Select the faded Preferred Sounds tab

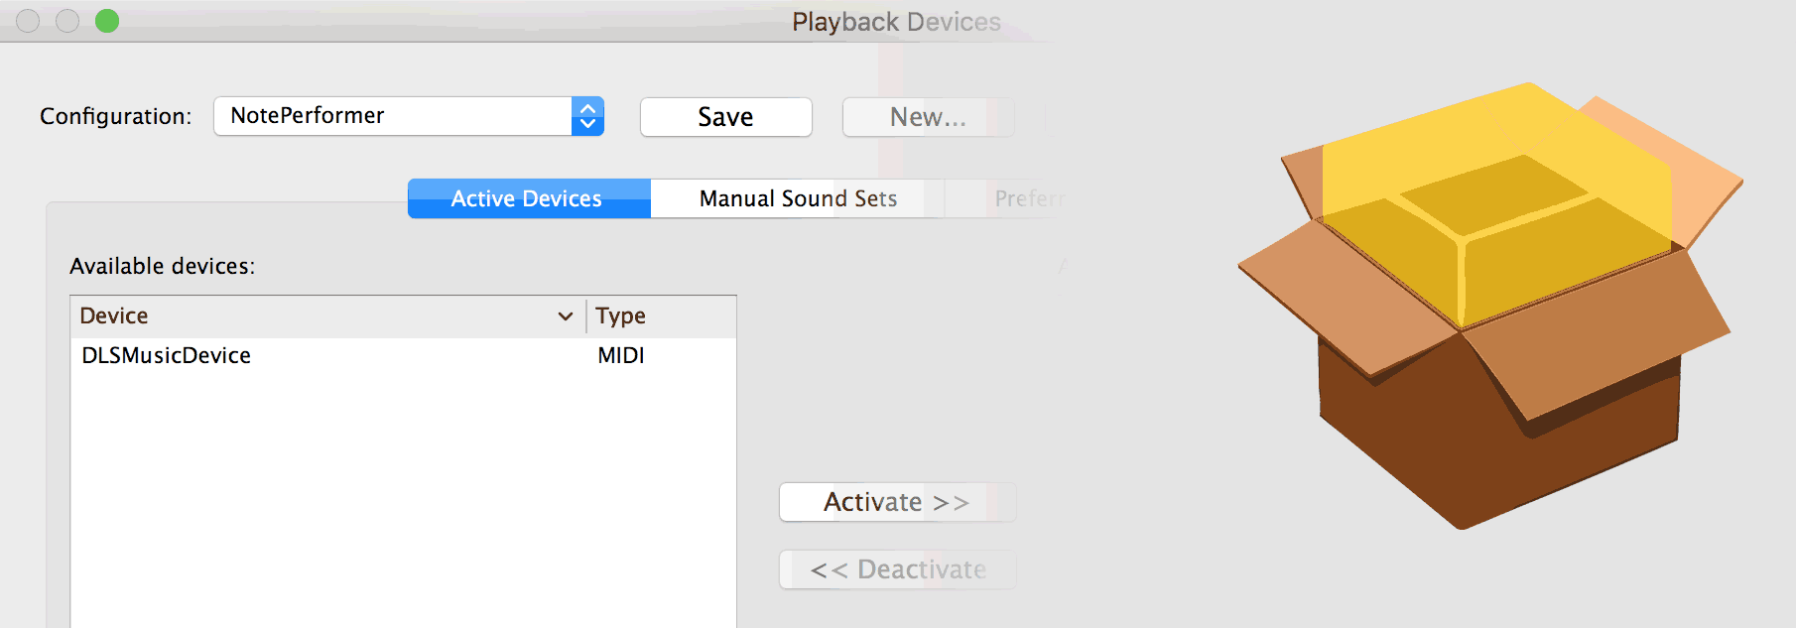(x=1030, y=198)
